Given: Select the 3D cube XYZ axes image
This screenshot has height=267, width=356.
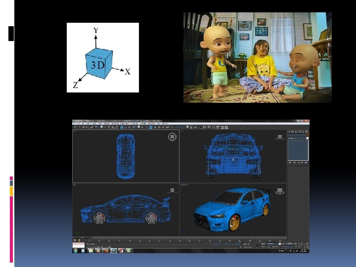Looking at the screenshot, I should [103, 57].
